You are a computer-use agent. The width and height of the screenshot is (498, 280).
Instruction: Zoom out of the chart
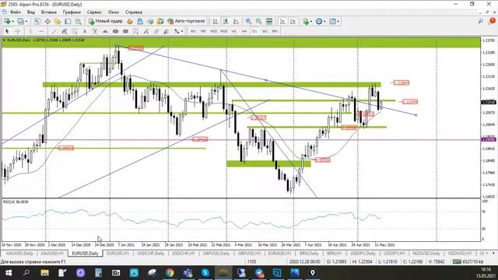(x=258, y=21)
